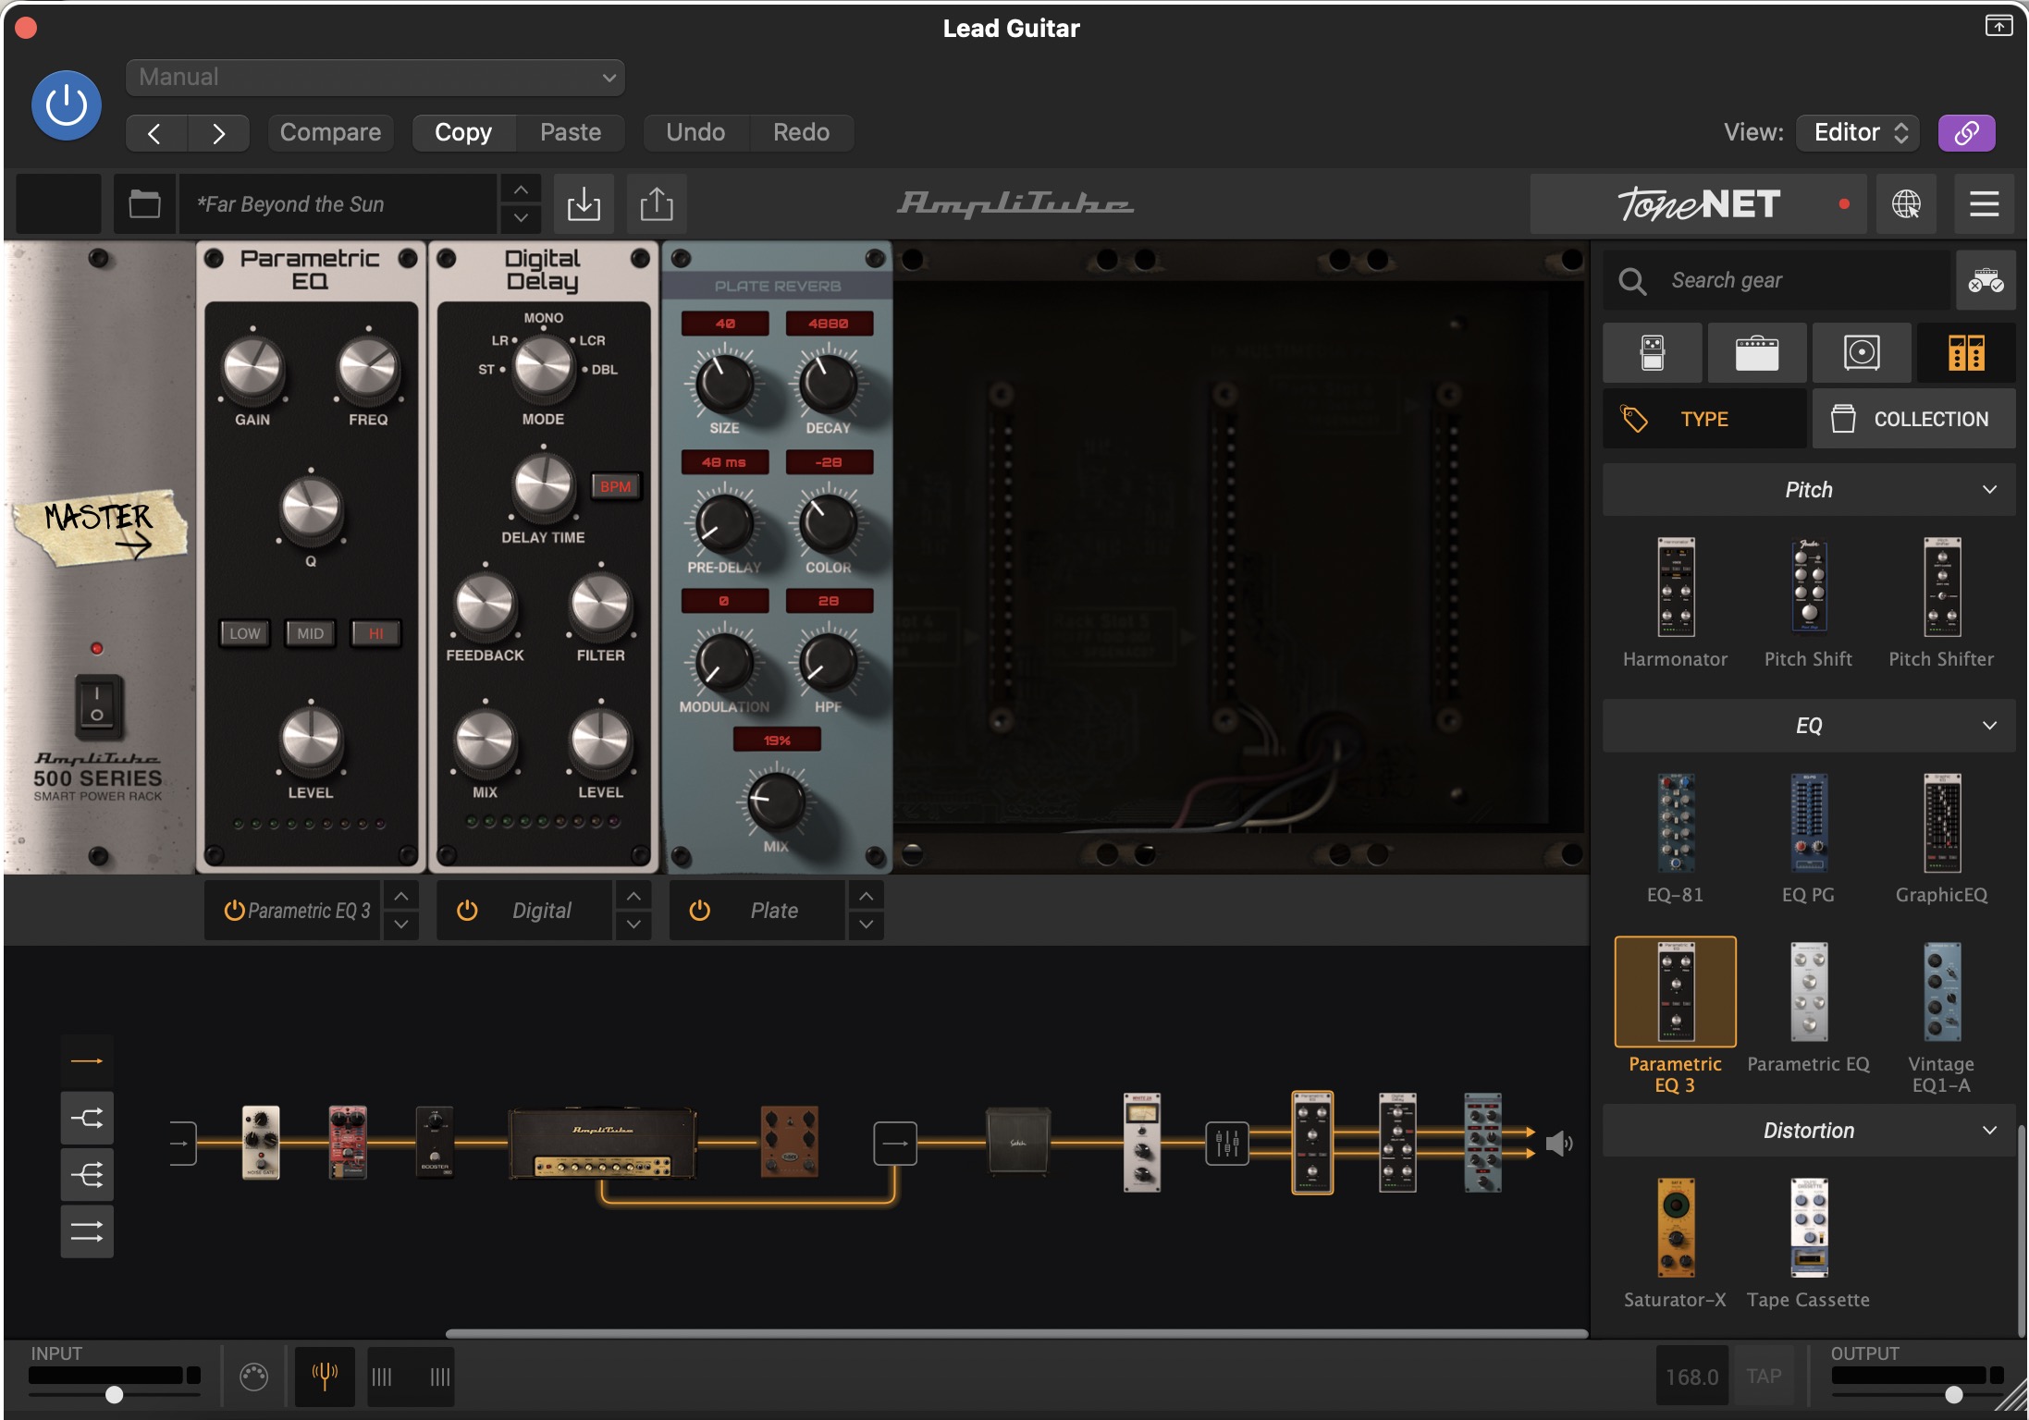Open the ToneNET panel
2029x1420 pixels.
click(1698, 203)
